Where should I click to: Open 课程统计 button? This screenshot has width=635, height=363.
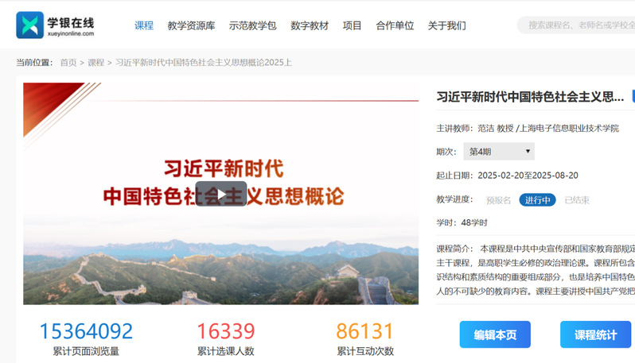pyautogui.click(x=595, y=334)
